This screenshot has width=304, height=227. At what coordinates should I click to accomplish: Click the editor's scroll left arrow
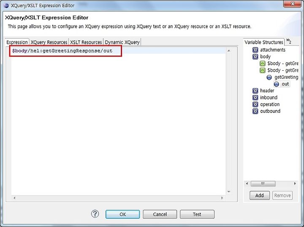[14, 198]
